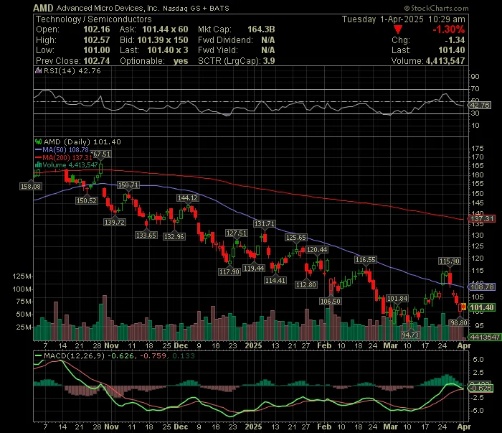Click the AMD (Daily) candlestick legend icon
The height and width of the screenshot is (433, 502).
[x=39, y=141]
